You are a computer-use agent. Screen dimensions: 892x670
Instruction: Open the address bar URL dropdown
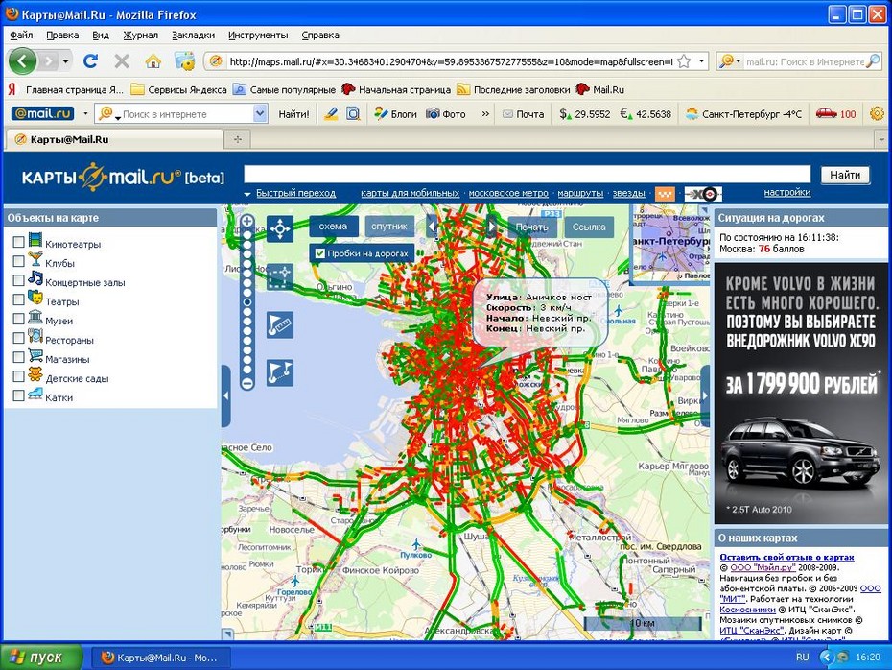(x=701, y=60)
